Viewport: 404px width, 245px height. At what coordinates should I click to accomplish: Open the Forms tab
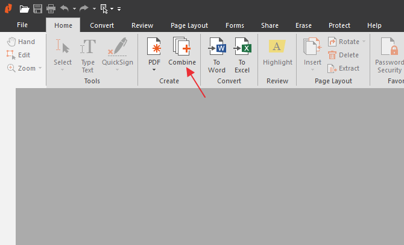click(x=235, y=25)
